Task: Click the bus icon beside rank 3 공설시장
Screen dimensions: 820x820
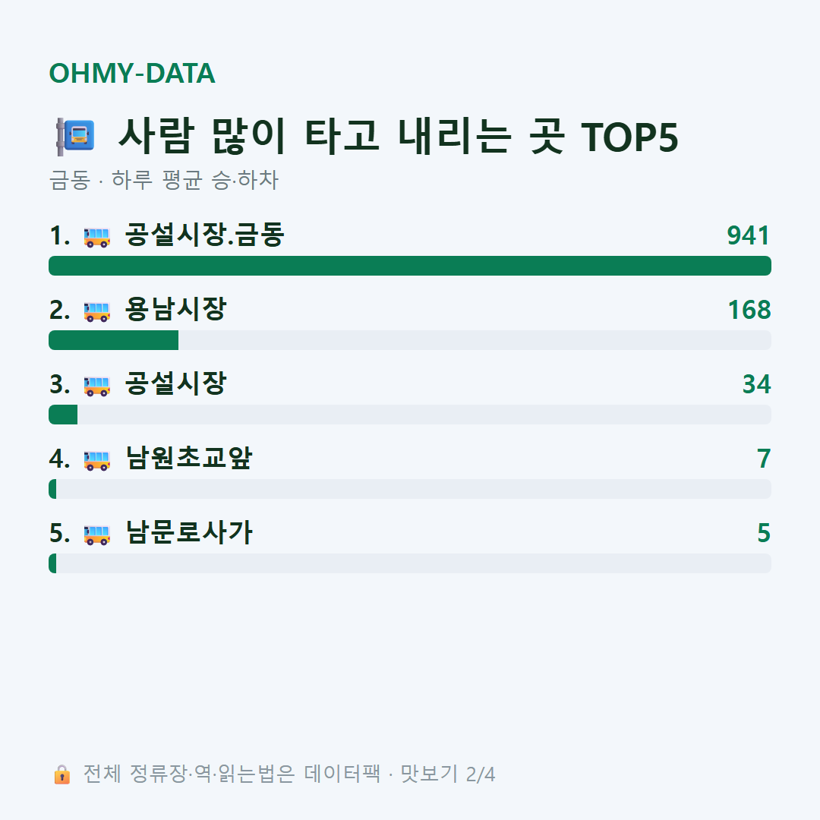Action: (96, 385)
